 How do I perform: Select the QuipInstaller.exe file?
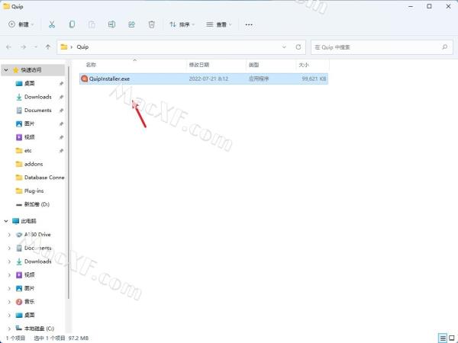[204, 79]
